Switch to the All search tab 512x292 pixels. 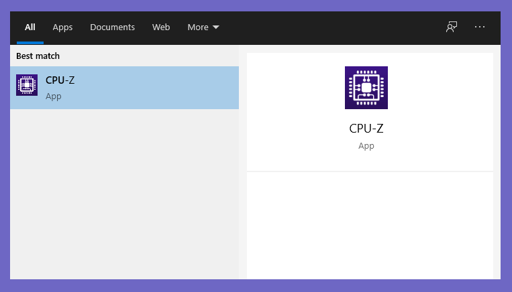[x=30, y=27]
